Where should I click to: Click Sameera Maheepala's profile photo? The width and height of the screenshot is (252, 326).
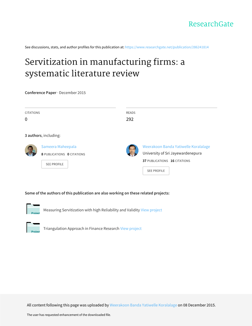point(31,150)
